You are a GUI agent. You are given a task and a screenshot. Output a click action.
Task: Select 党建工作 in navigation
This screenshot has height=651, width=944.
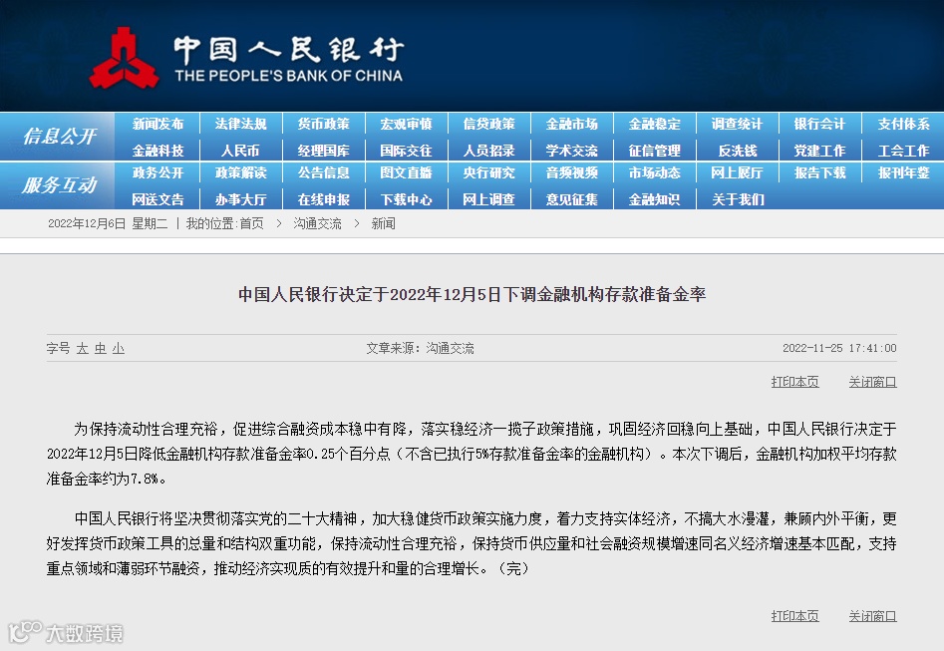pyautogui.click(x=820, y=151)
